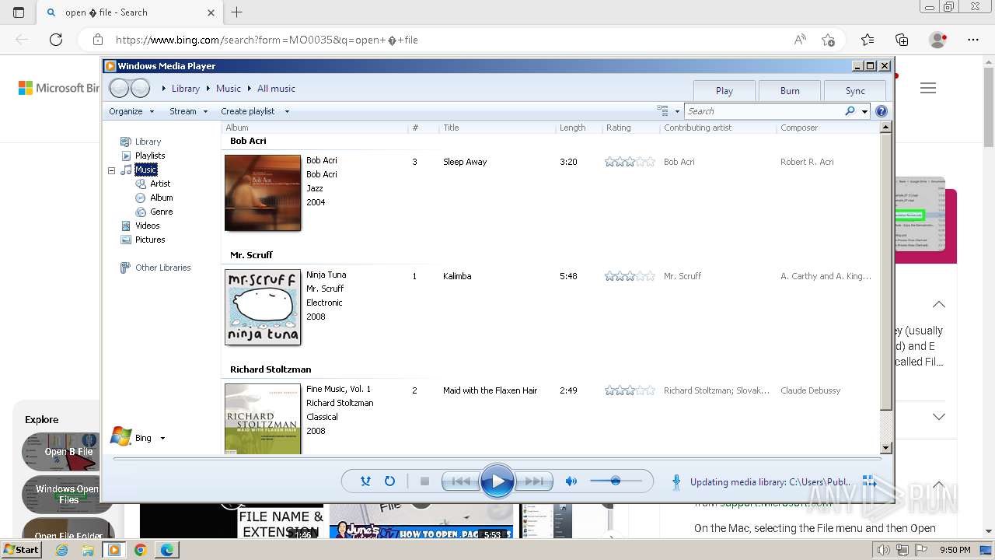Select Library in the navigation tree
This screenshot has height=560, width=995.
[x=148, y=142]
